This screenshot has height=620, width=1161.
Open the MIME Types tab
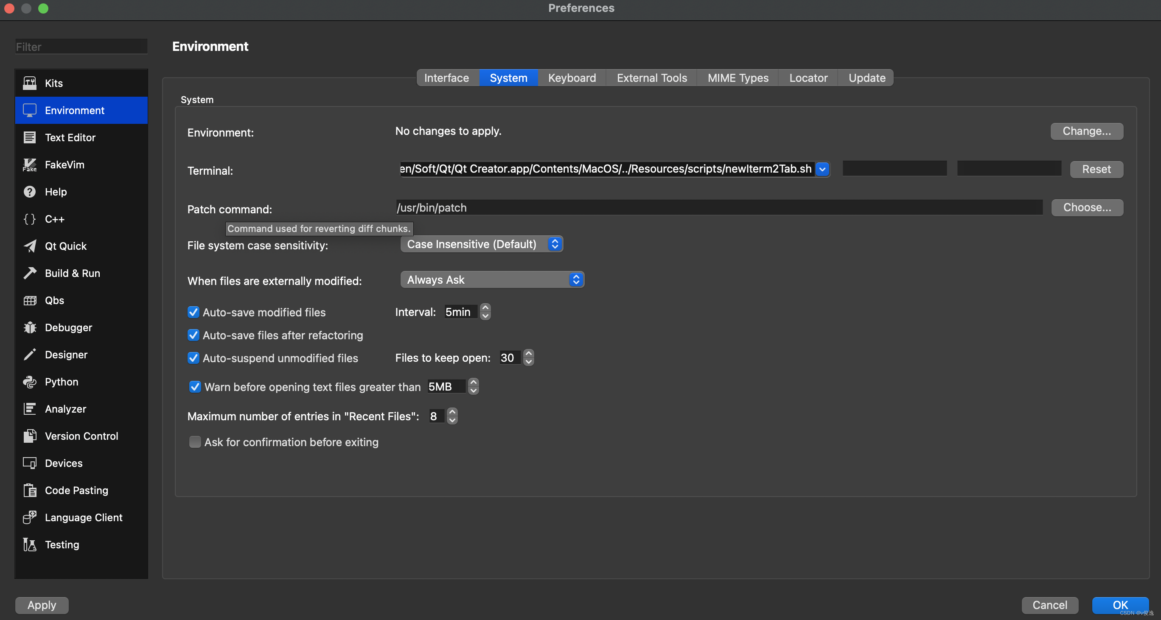pyautogui.click(x=738, y=78)
